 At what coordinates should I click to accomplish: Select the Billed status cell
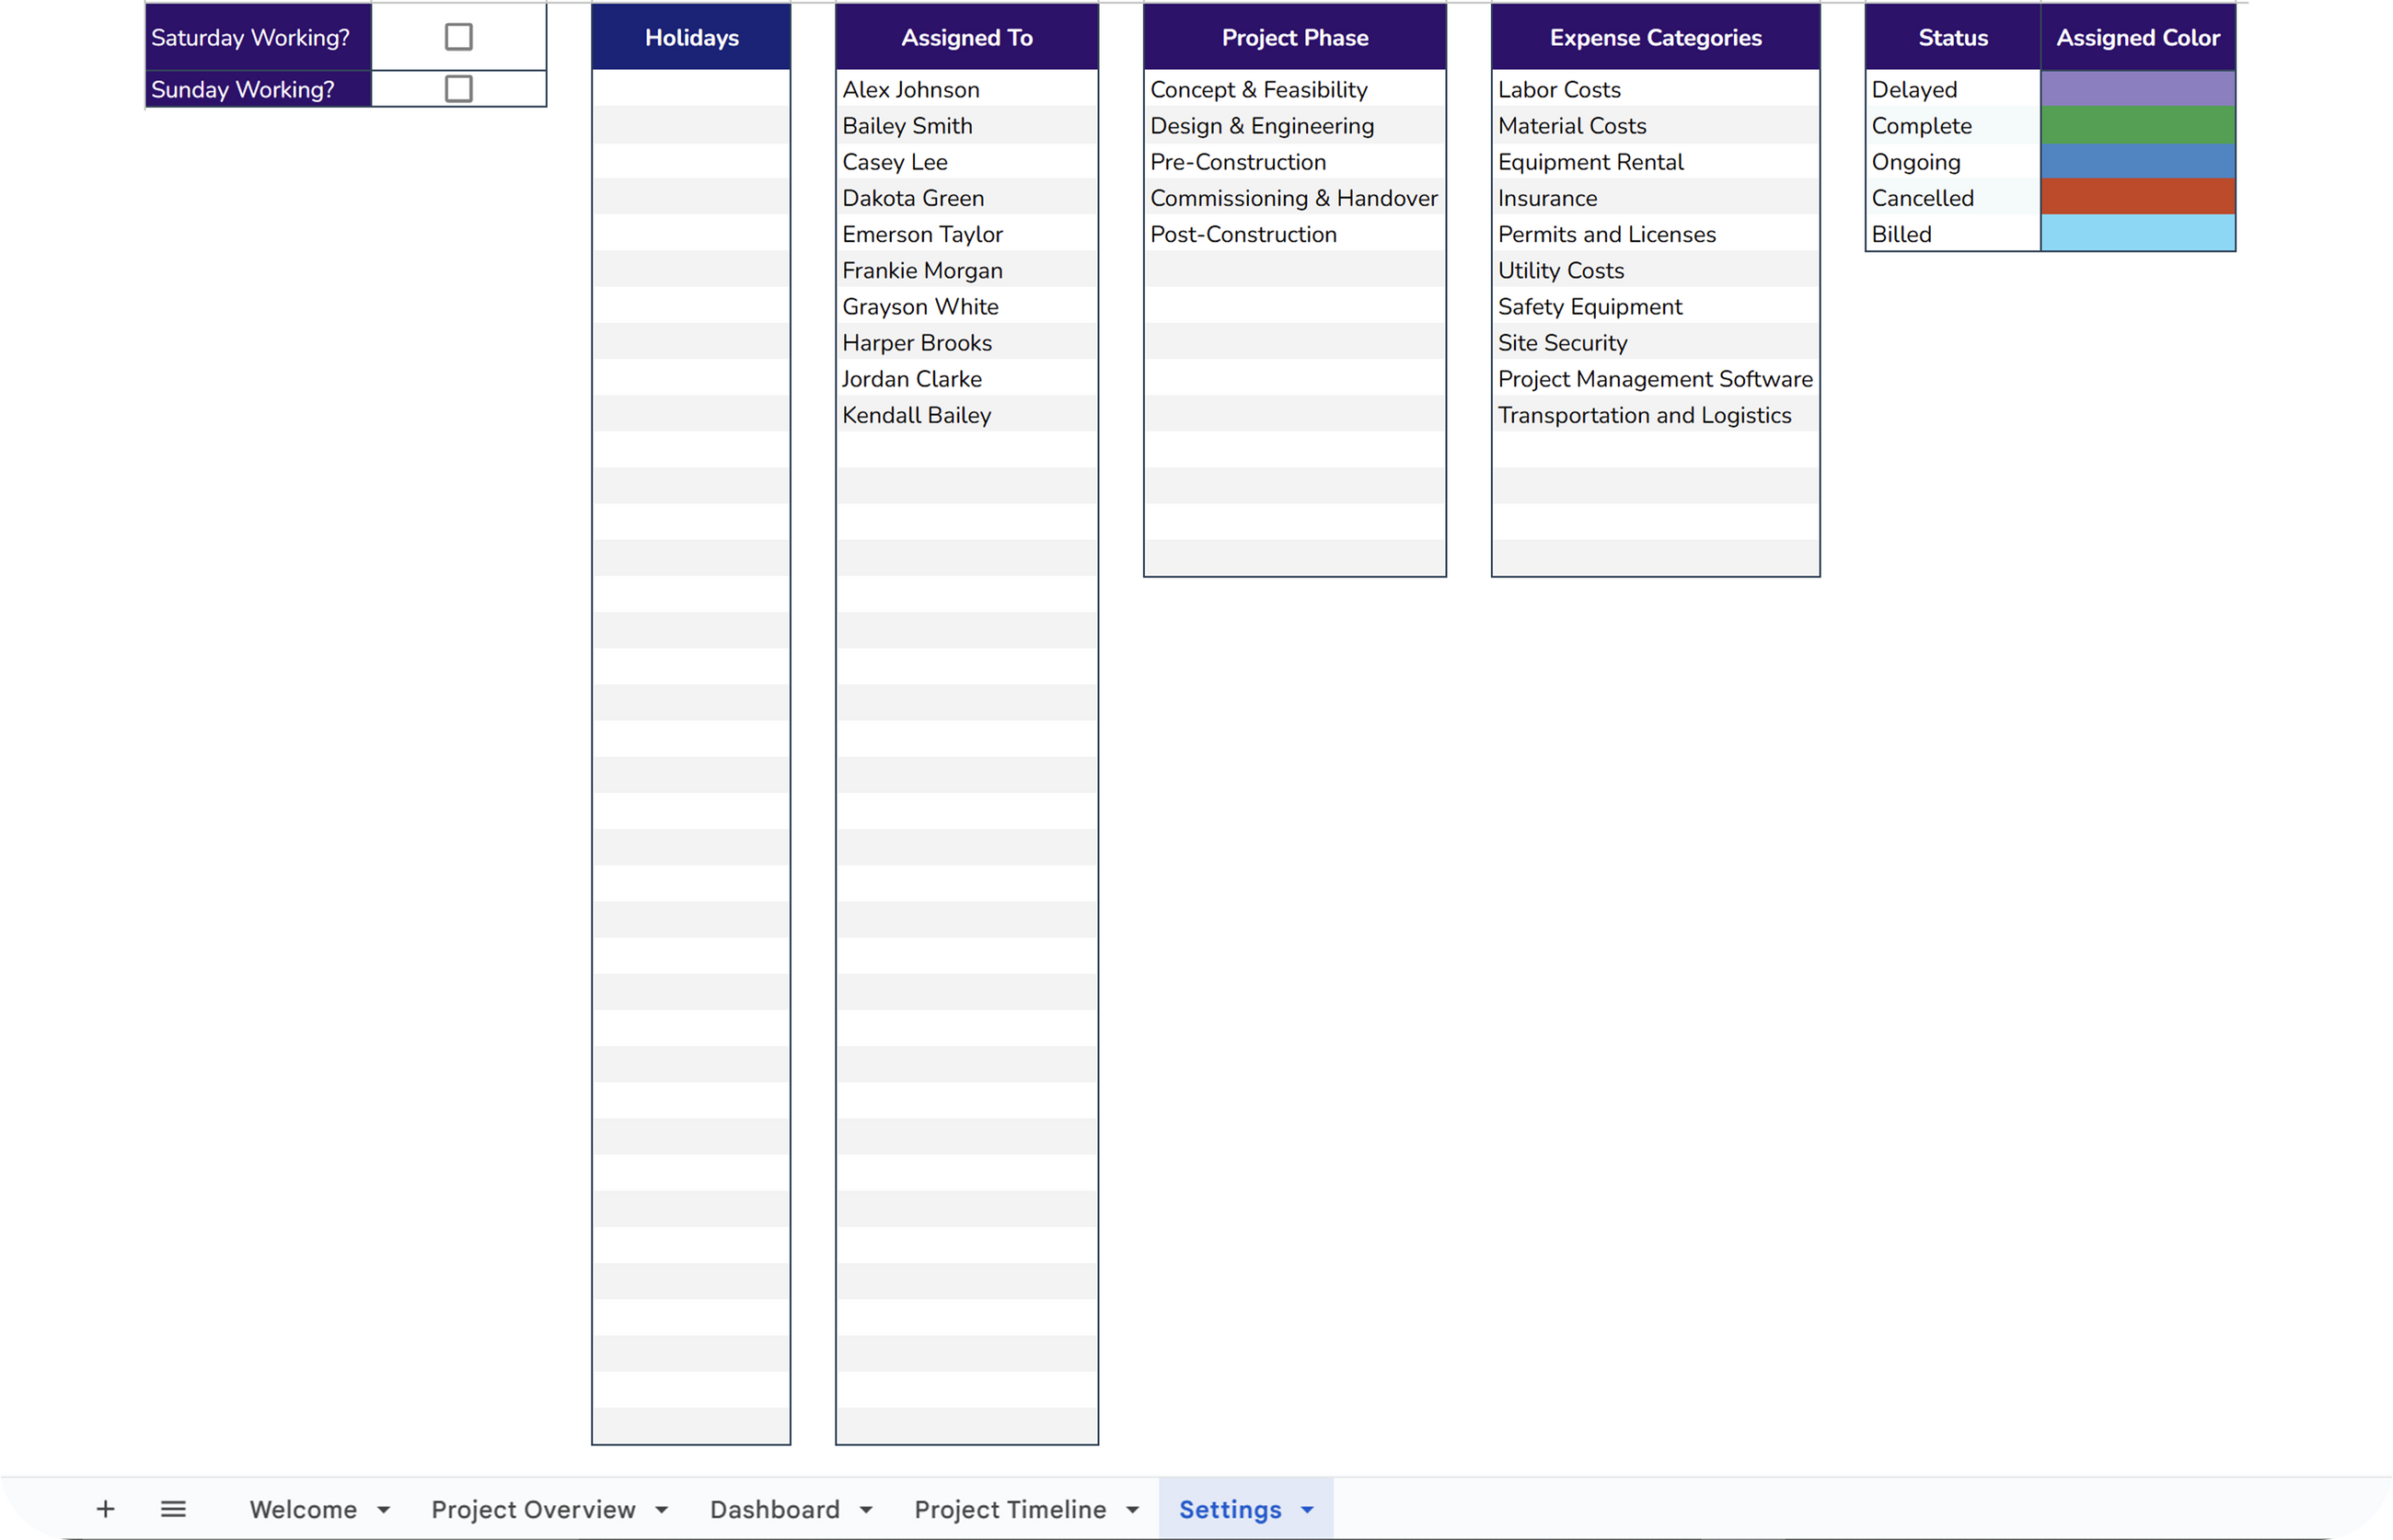pyautogui.click(x=1953, y=233)
